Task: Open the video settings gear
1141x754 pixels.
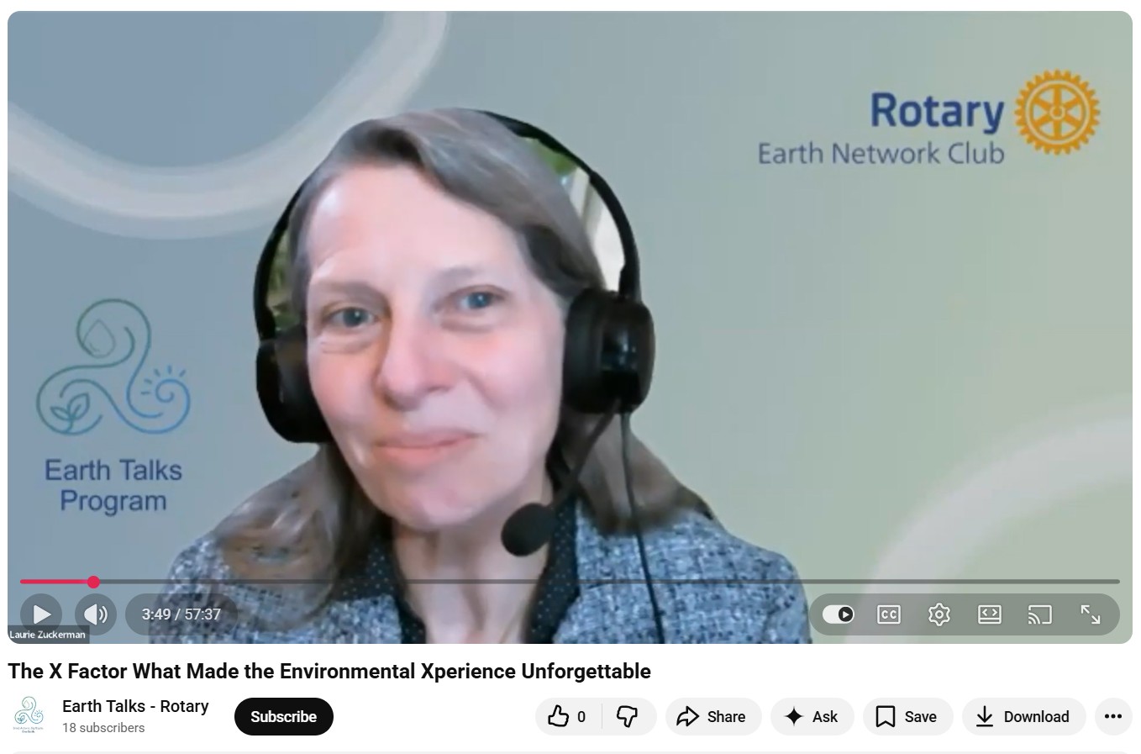Action: (x=939, y=614)
